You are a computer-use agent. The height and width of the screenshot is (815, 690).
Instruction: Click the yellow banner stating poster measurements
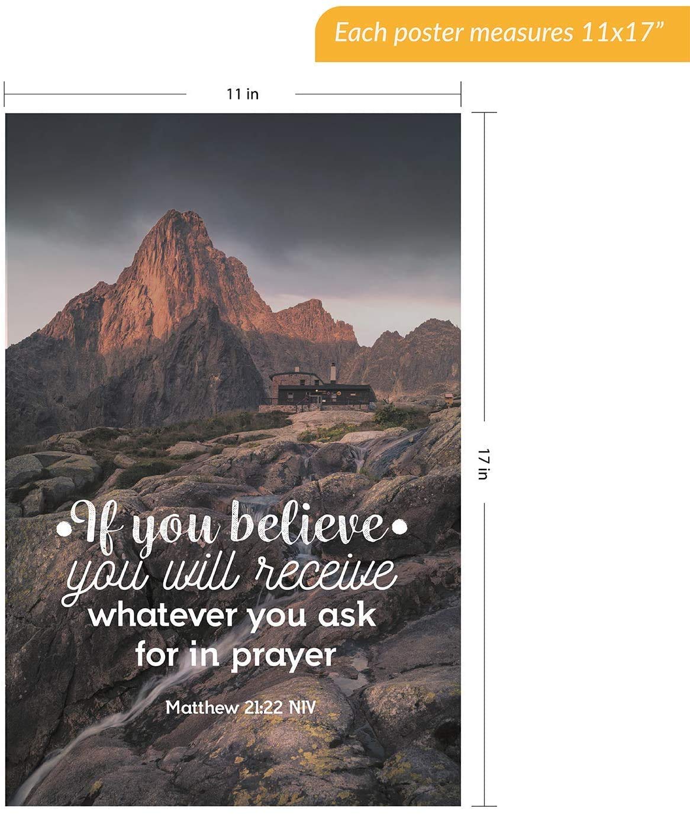click(x=502, y=31)
